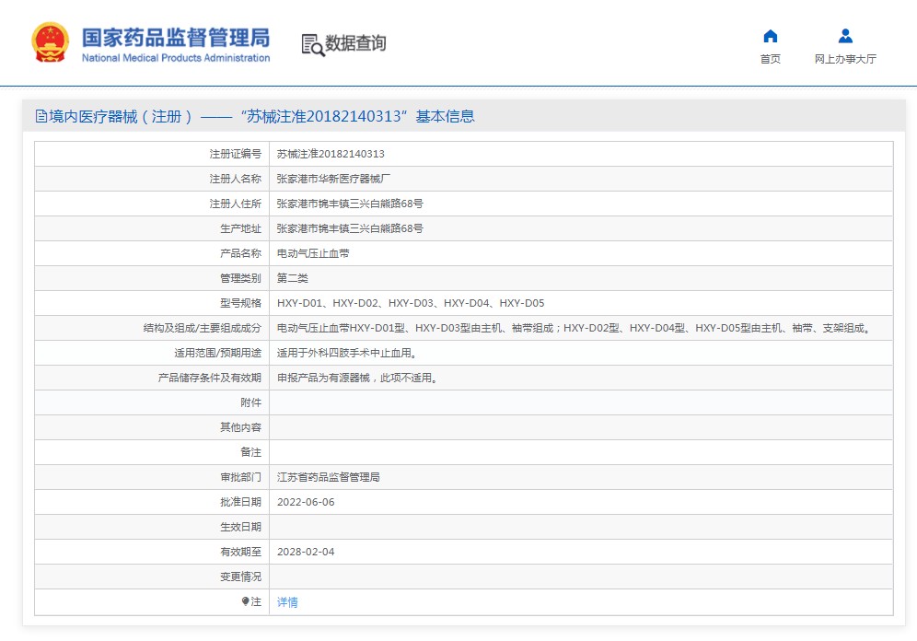Click the document icon before 境内医疗器械
The image size is (917, 641).
(x=41, y=117)
